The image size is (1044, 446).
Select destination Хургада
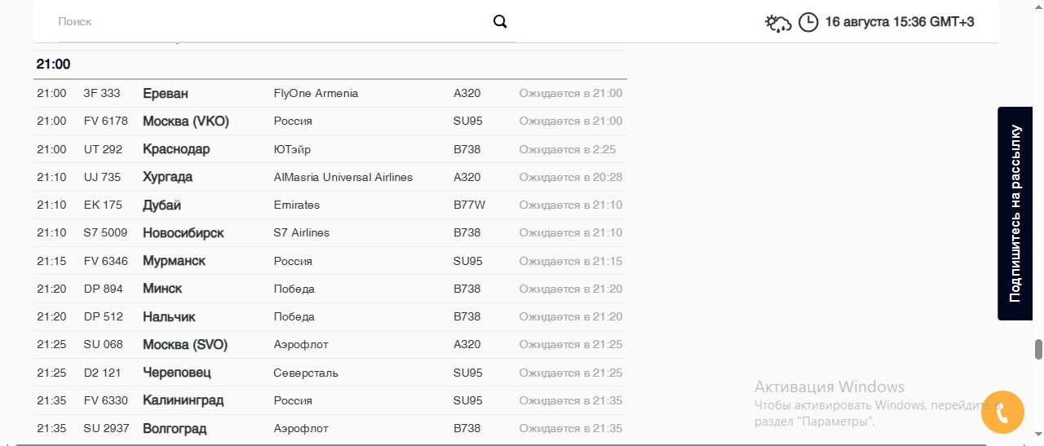(167, 177)
